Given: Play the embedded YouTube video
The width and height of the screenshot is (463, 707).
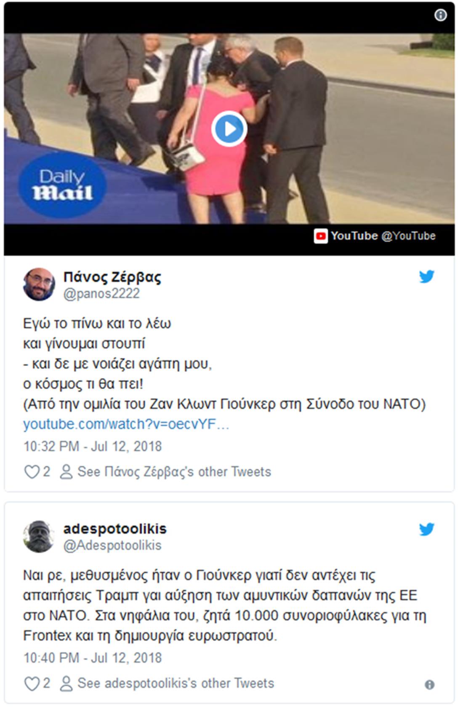Looking at the screenshot, I should (x=229, y=129).
